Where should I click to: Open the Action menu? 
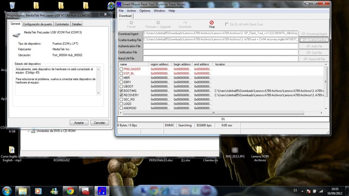pos(131,11)
